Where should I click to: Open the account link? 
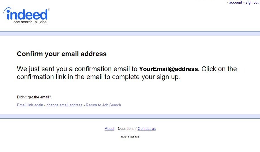tap(235, 3)
